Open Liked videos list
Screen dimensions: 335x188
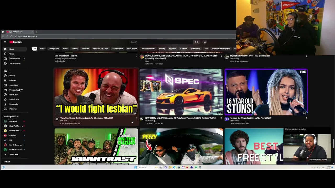[14, 99]
